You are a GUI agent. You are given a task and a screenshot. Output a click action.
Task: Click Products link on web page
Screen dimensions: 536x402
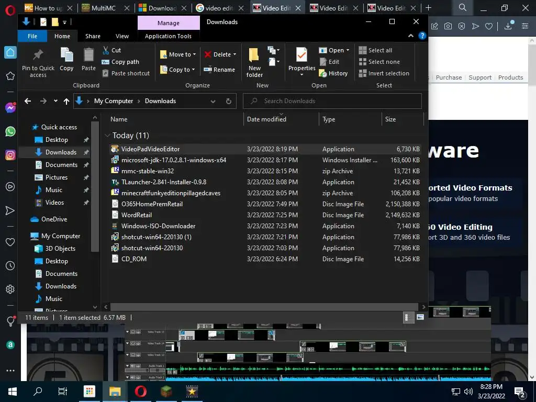pyautogui.click(x=510, y=77)
